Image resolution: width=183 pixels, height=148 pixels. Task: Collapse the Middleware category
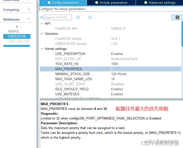point(29,19)
